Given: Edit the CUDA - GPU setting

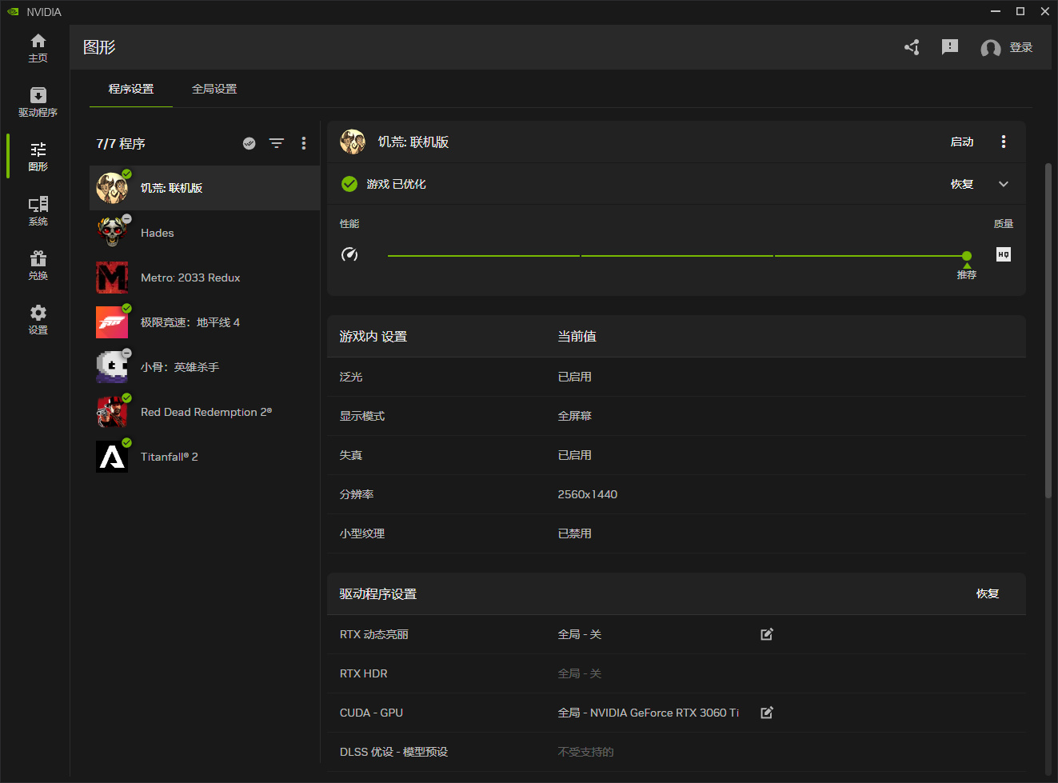Looking at the screenshot, I should (x=767, y=713).
